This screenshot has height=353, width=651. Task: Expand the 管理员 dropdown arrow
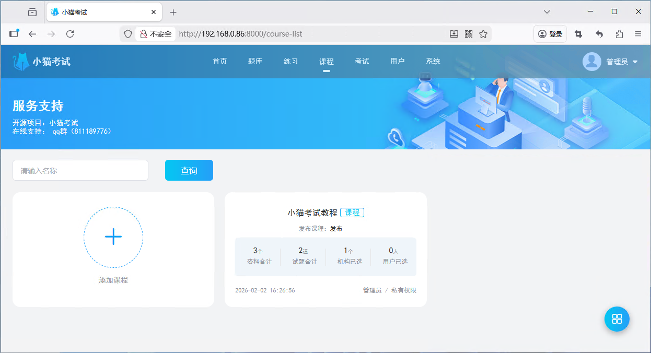tap(635, 62)
